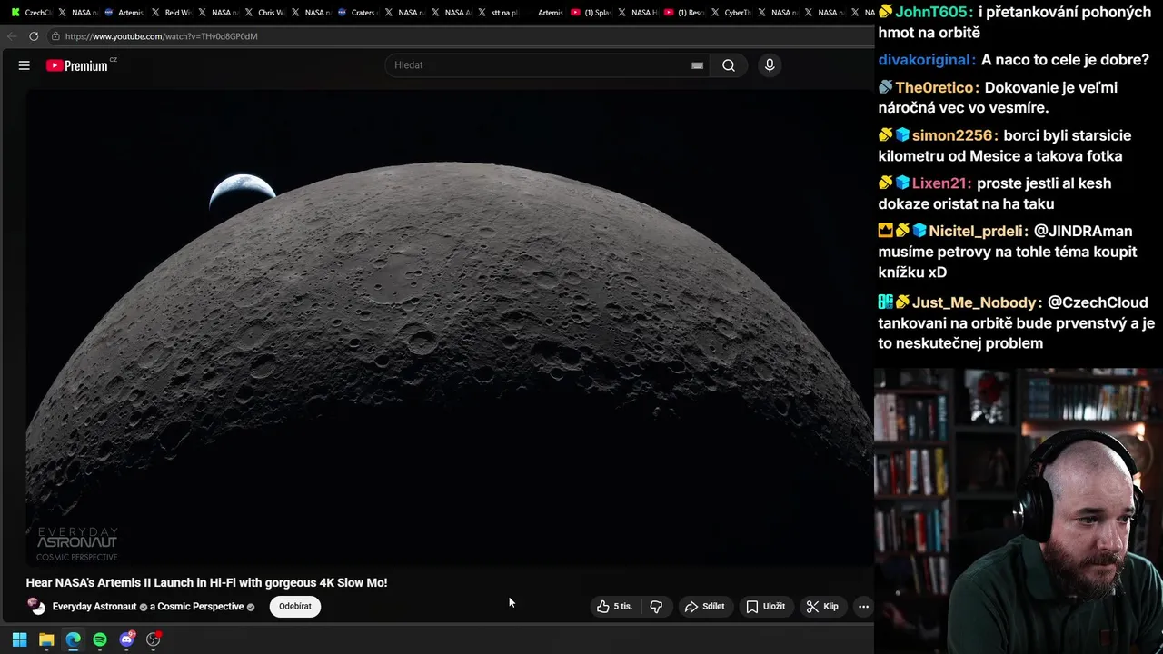Reload the page with browser refresh icon
Screen dimensions: 1163x654
point(34,36)
